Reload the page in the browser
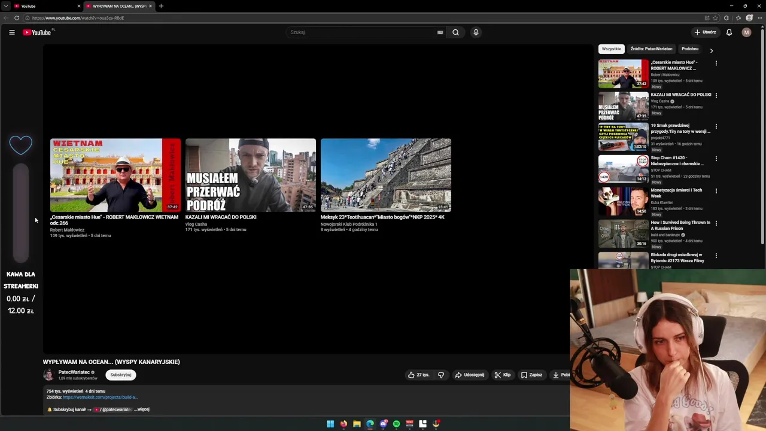Screen dimensions: 766x431 point(17,18)
